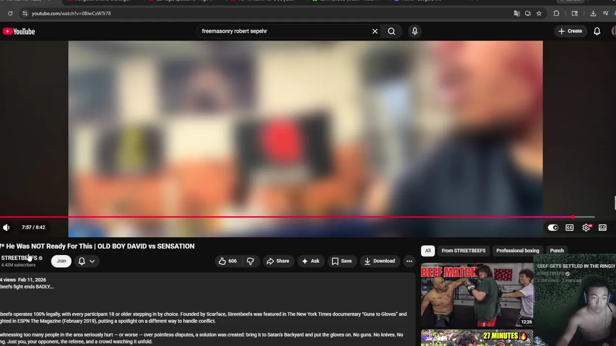Click the translate page icon in address bar

click(x=517, y=13)
